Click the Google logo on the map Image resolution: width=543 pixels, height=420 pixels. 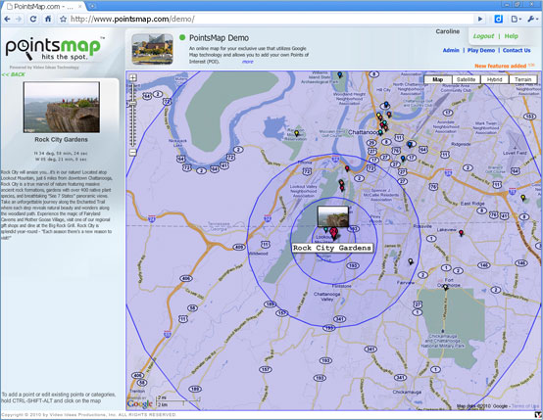[139, 404]
